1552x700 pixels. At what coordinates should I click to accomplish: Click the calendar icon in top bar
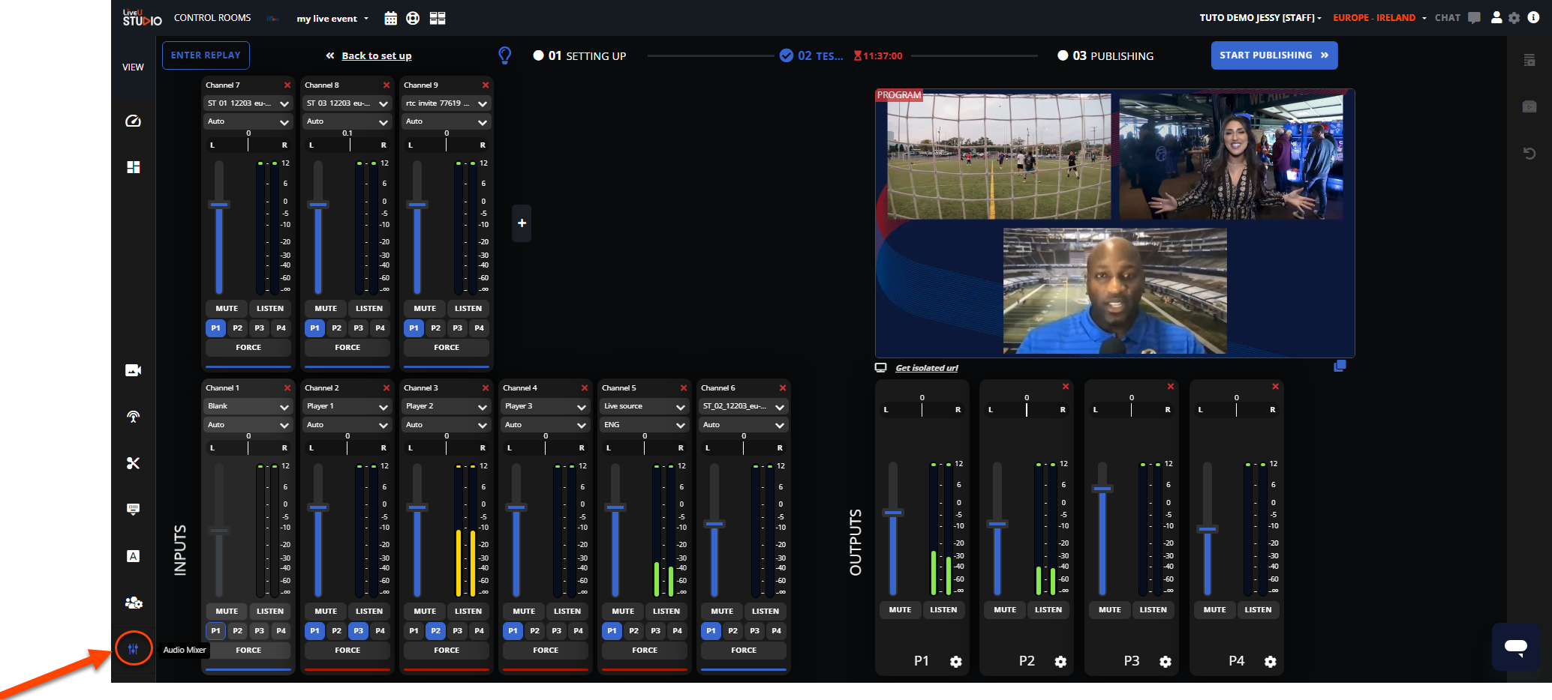point(390,19)
